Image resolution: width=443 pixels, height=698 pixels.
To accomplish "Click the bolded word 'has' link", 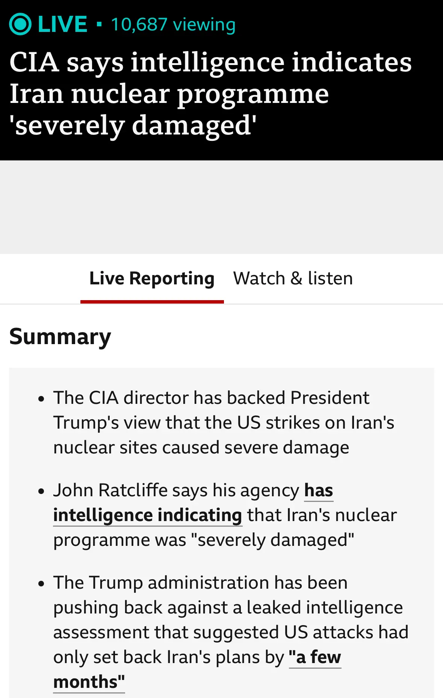I will point(319,491).
